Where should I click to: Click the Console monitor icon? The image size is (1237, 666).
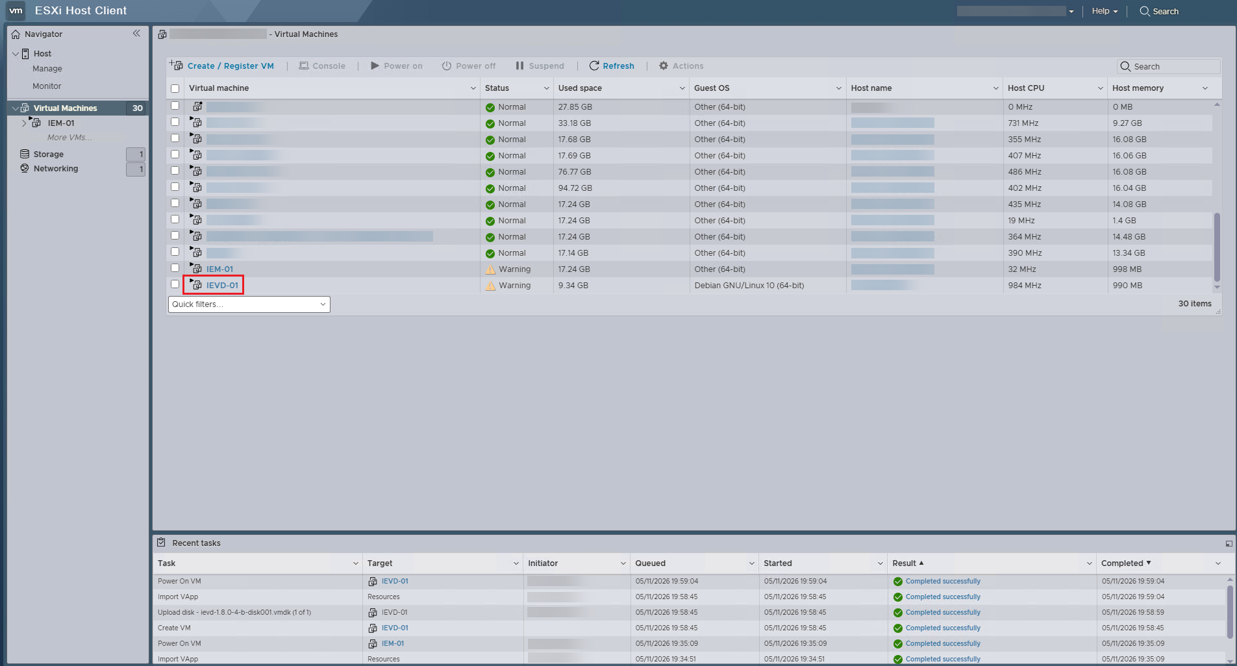(x=304, y=66)
